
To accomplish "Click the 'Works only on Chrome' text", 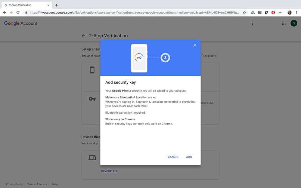I will point(120,119).
